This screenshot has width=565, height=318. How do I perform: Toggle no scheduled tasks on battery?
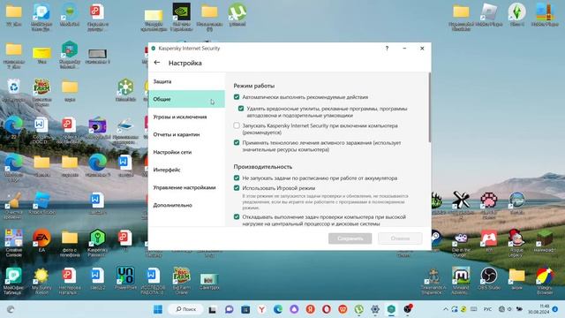click(x=237, y=178)
